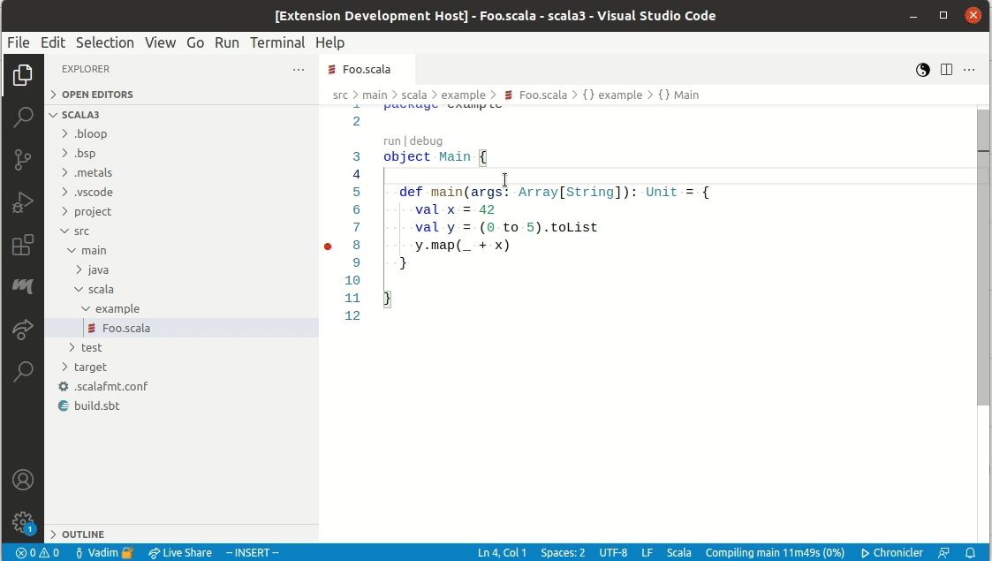Open the Edit menu
The height and width of the screenshot is (561, 992).
pos(52,42)
